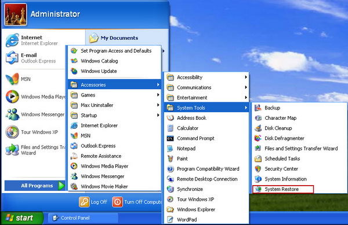This screenshot has width=348, height=225.
Task: Launch WordPad icon
Action: [x=170, y=219]
